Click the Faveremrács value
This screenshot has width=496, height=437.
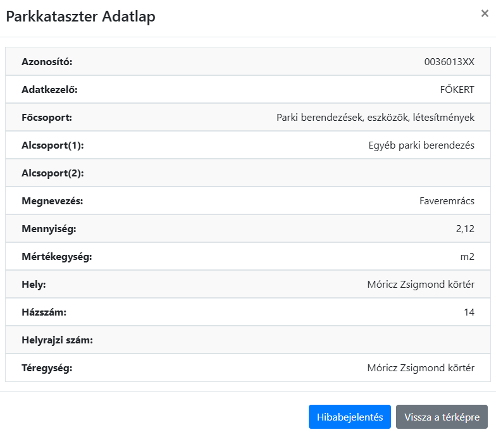pyautogui.click(x=447, y=201)
